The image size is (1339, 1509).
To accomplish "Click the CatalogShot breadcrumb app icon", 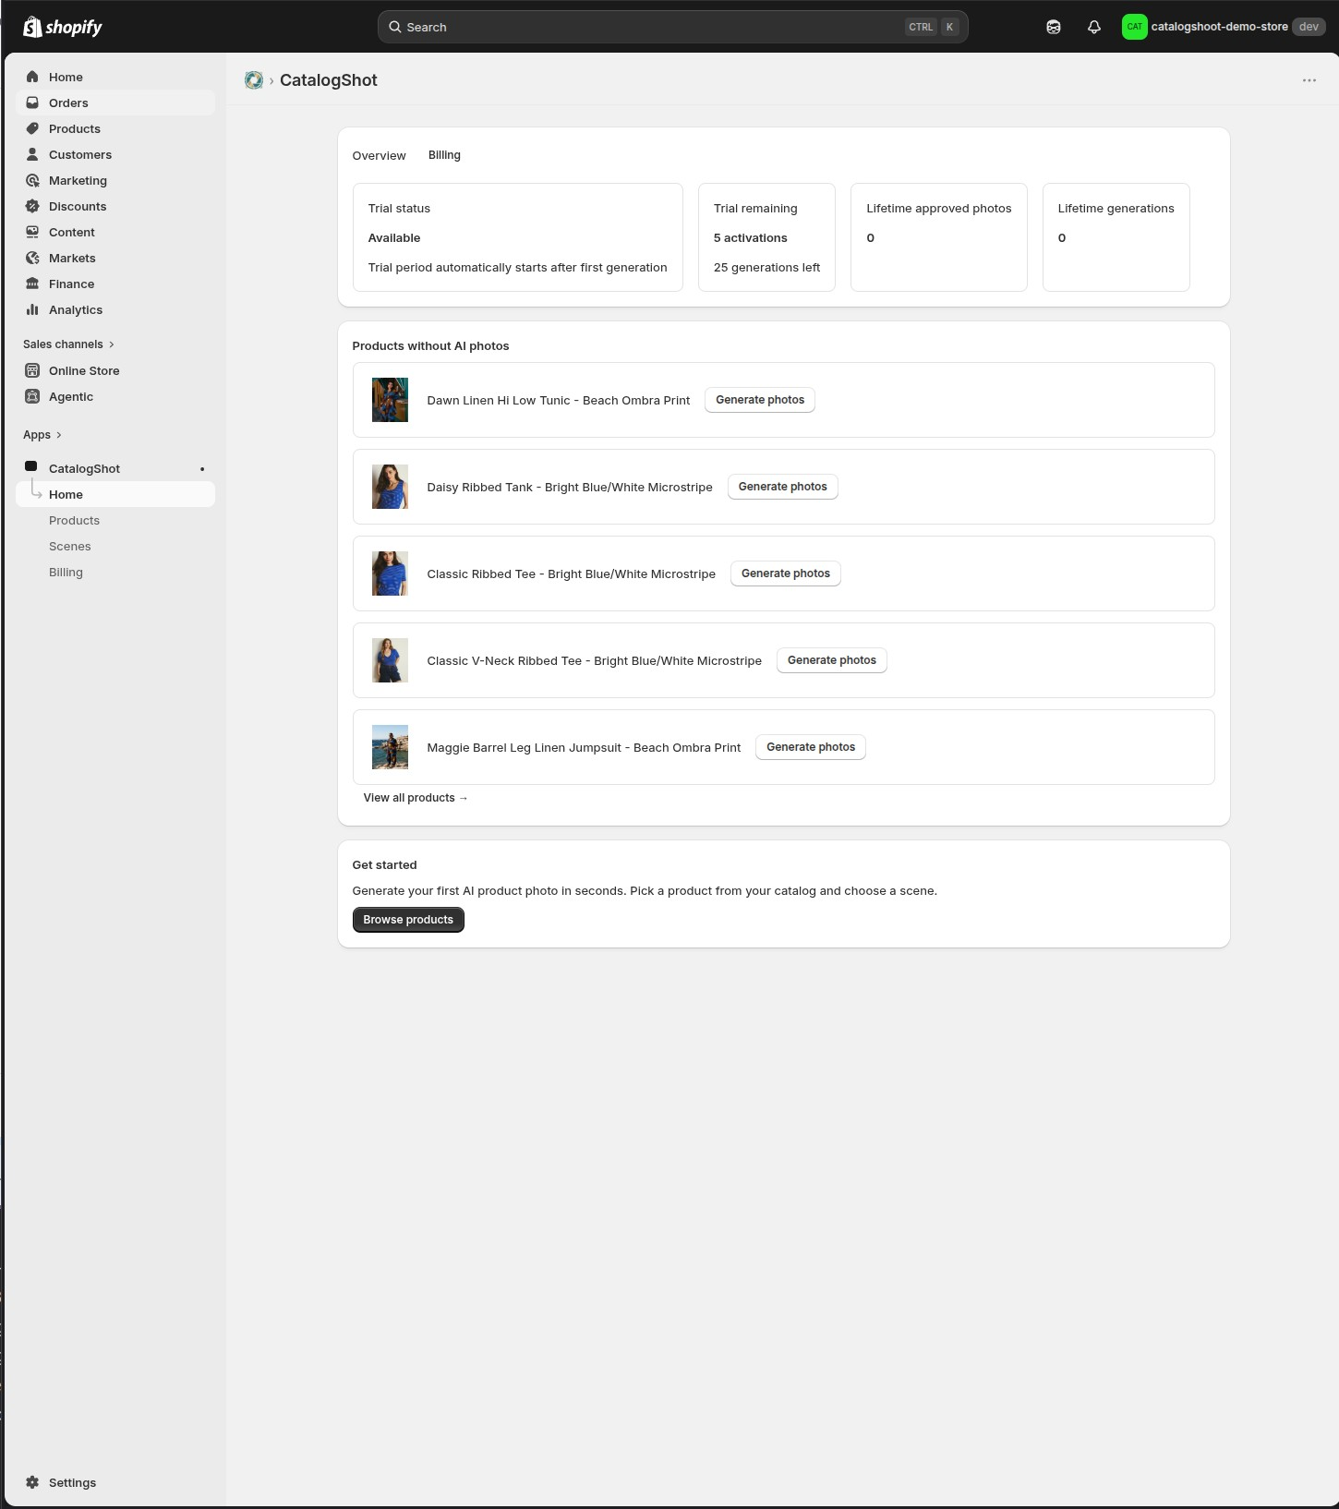I will point(254,80).
